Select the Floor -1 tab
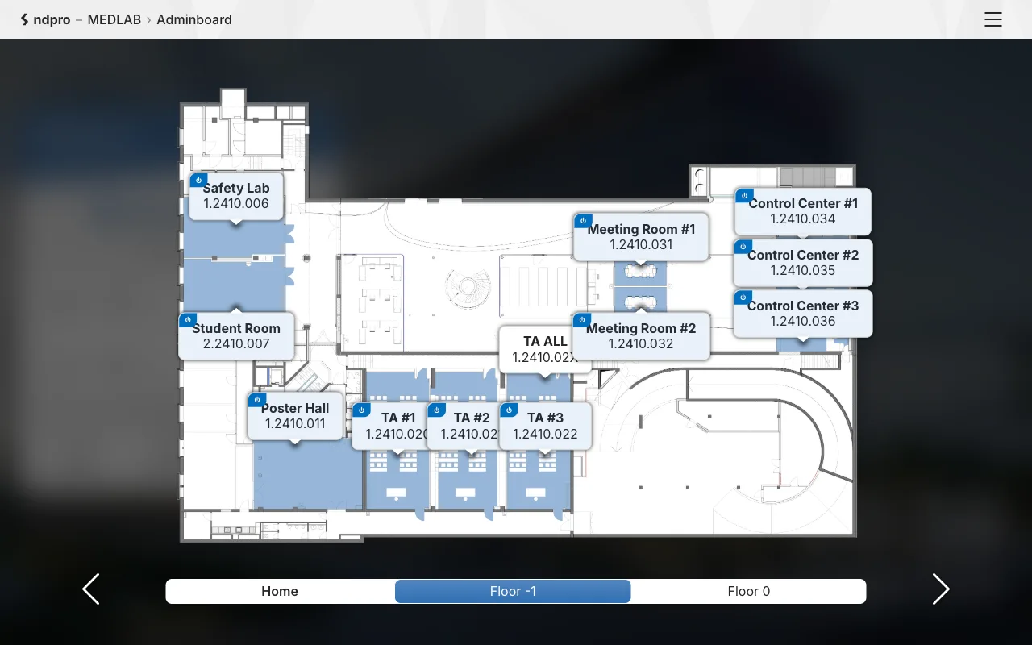1032x645 pixels. point(513,591)
